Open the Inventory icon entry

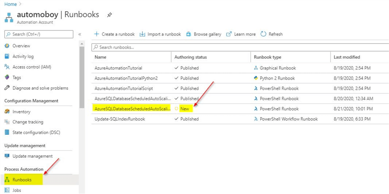[7, 111]
